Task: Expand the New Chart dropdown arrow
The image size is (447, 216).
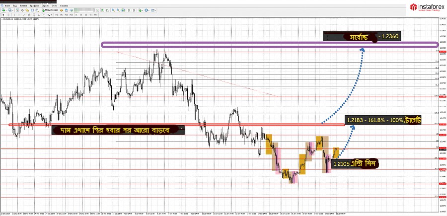Action: pyautogui.click(x=6, y=10)
